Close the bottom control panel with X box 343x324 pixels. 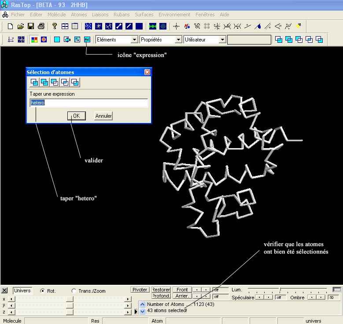[4, 290]
